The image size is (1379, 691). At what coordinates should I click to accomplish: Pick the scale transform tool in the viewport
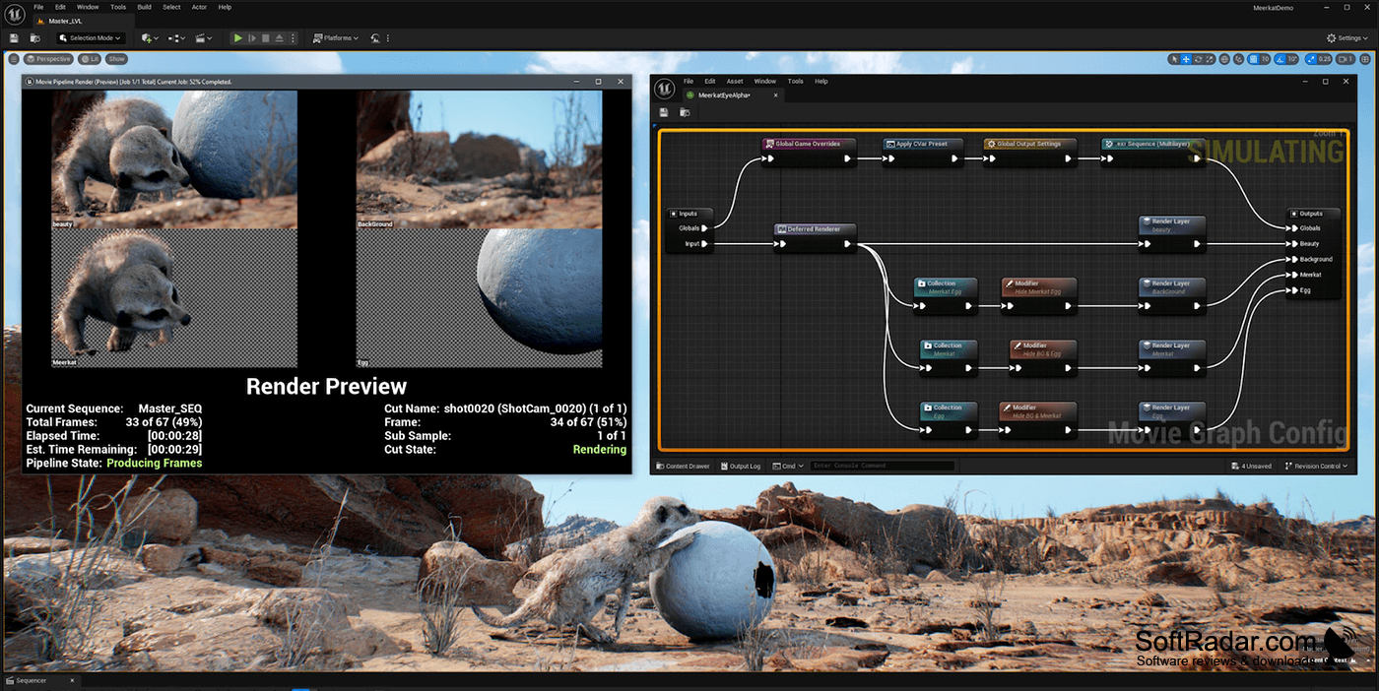point(1211,59)
